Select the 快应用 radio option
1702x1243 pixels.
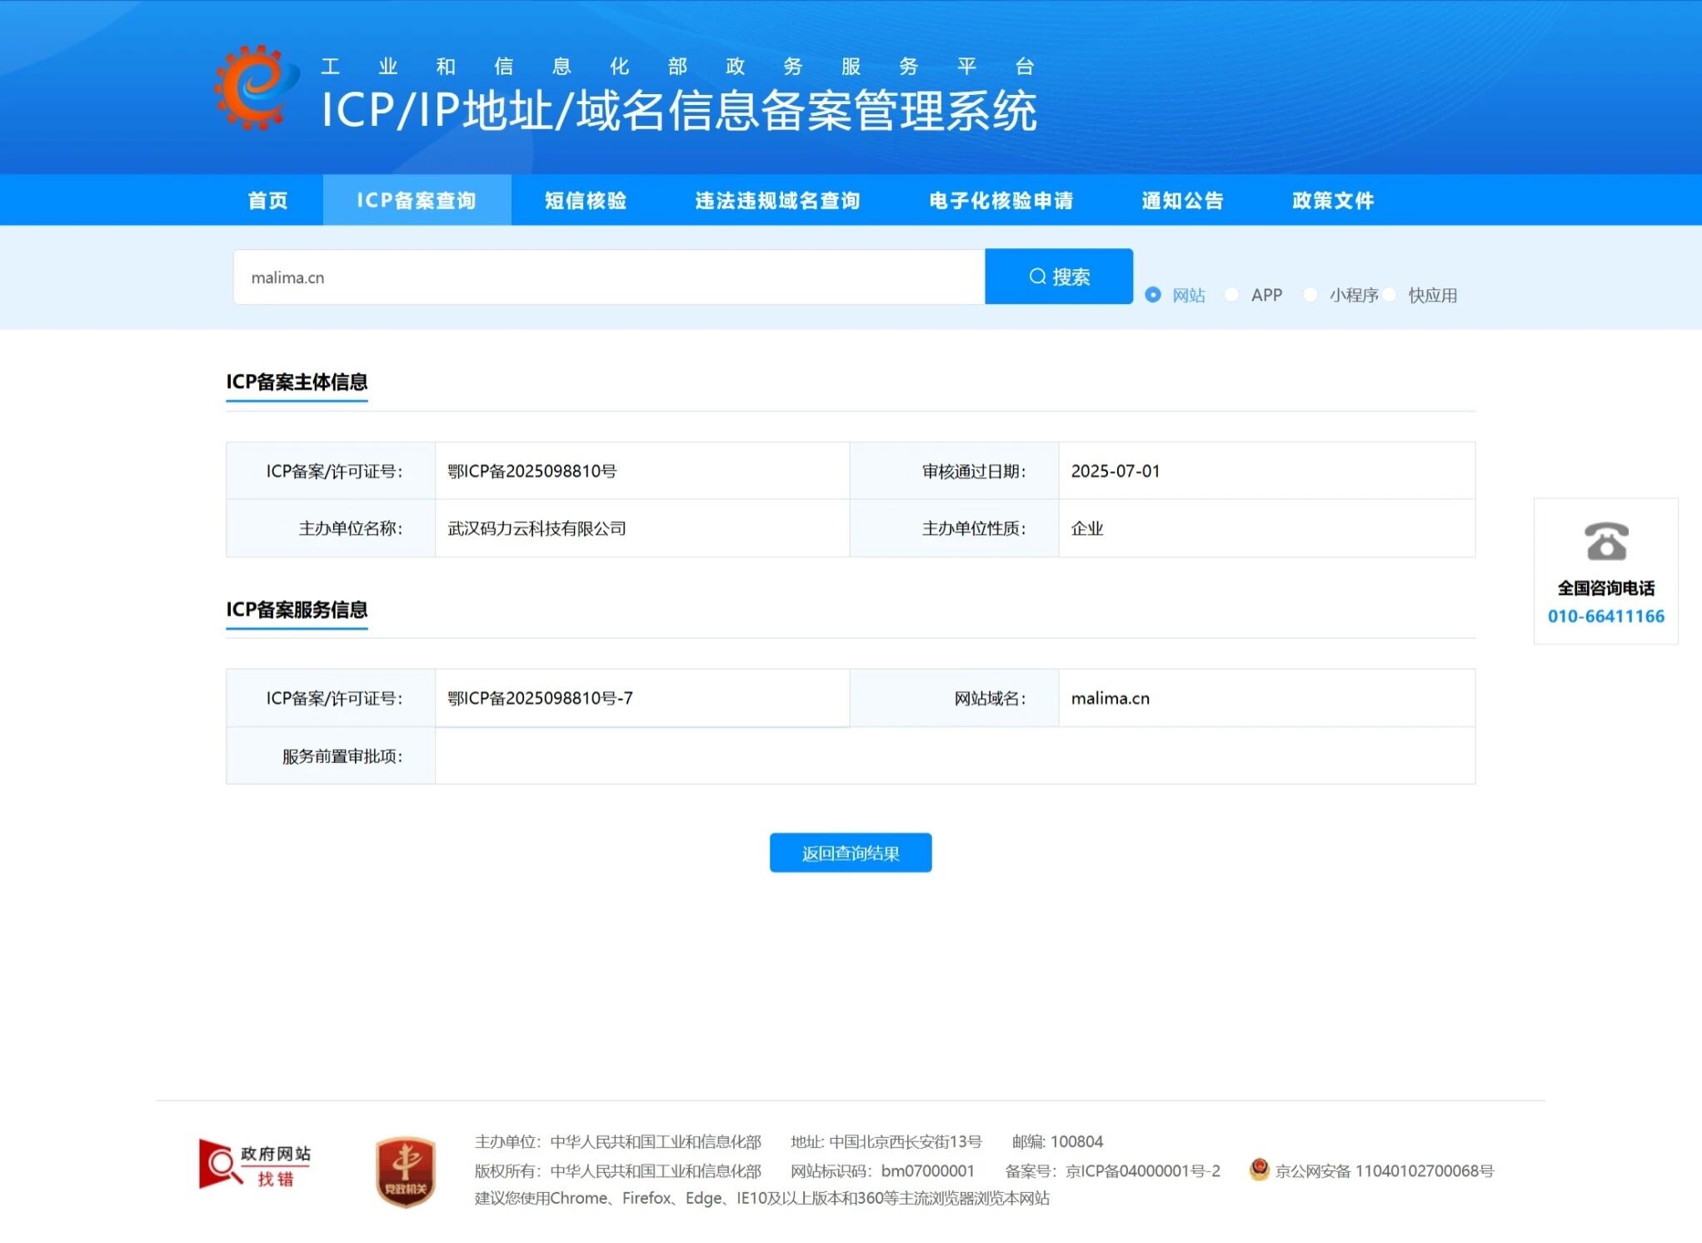click(x=1389, y=295)
